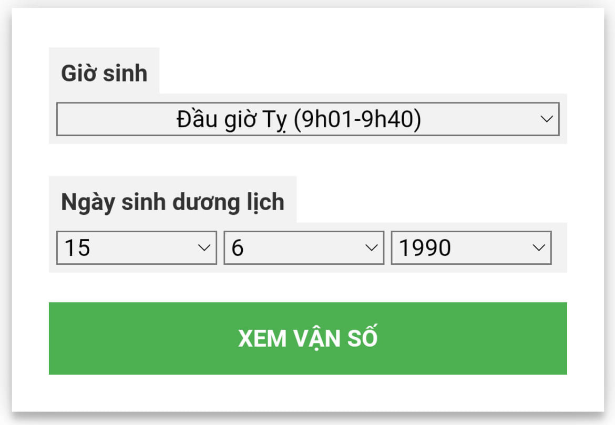Click the number 15 in the day field
The width and height of the screenshot is (615, 425).
[77, 247]
